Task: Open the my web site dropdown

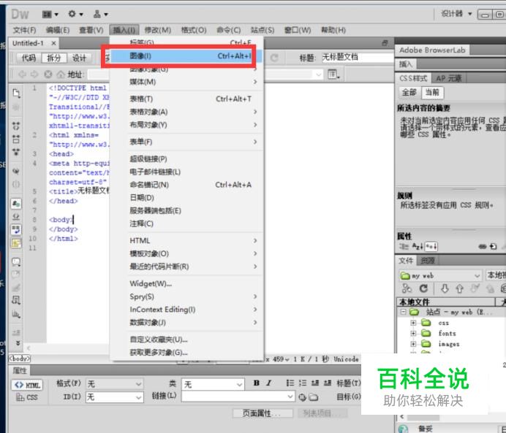Action: click(x=440, y=276)
